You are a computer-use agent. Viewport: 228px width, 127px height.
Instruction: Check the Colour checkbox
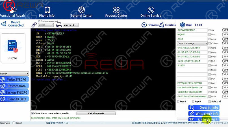click(210, 43)
